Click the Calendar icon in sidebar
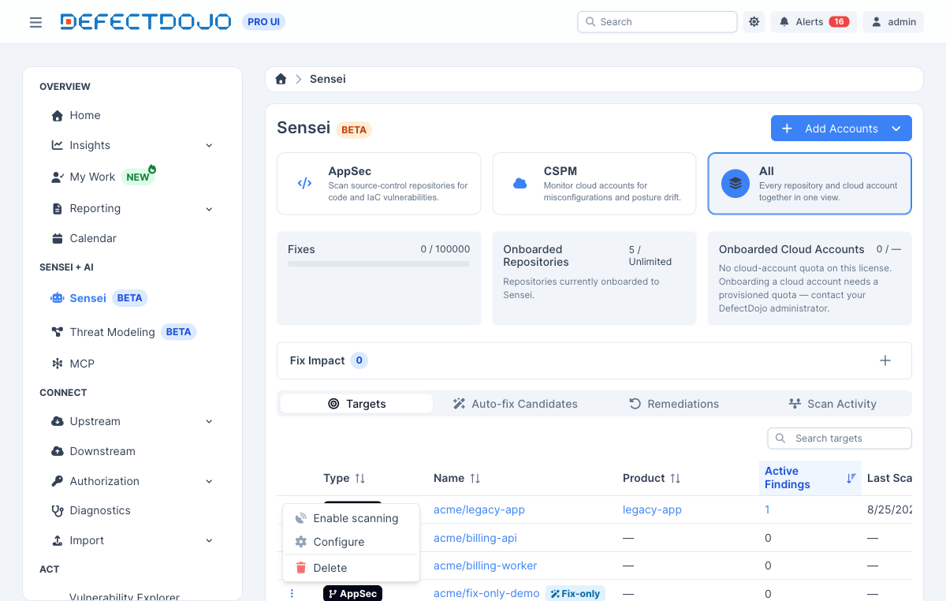This screenshot has height=601, width=946. 57,238
